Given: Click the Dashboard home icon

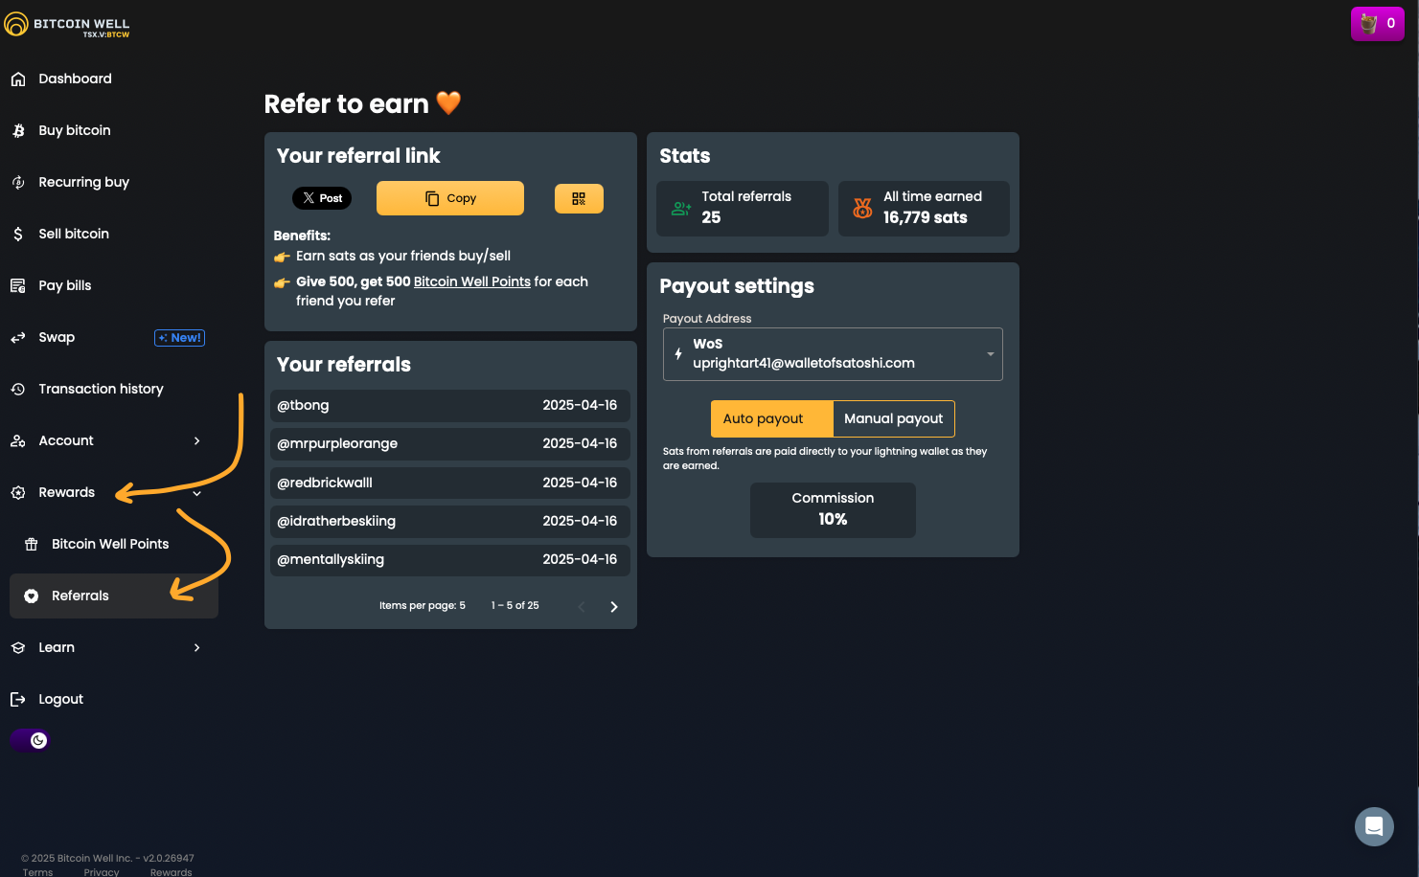Looking at the screenshot, I should (18, 79).
